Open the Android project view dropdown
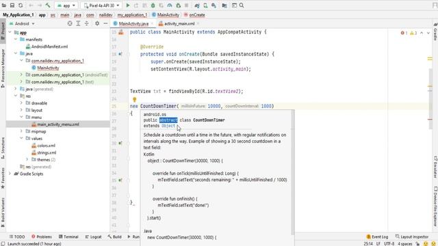 click(x=22, y=24)
